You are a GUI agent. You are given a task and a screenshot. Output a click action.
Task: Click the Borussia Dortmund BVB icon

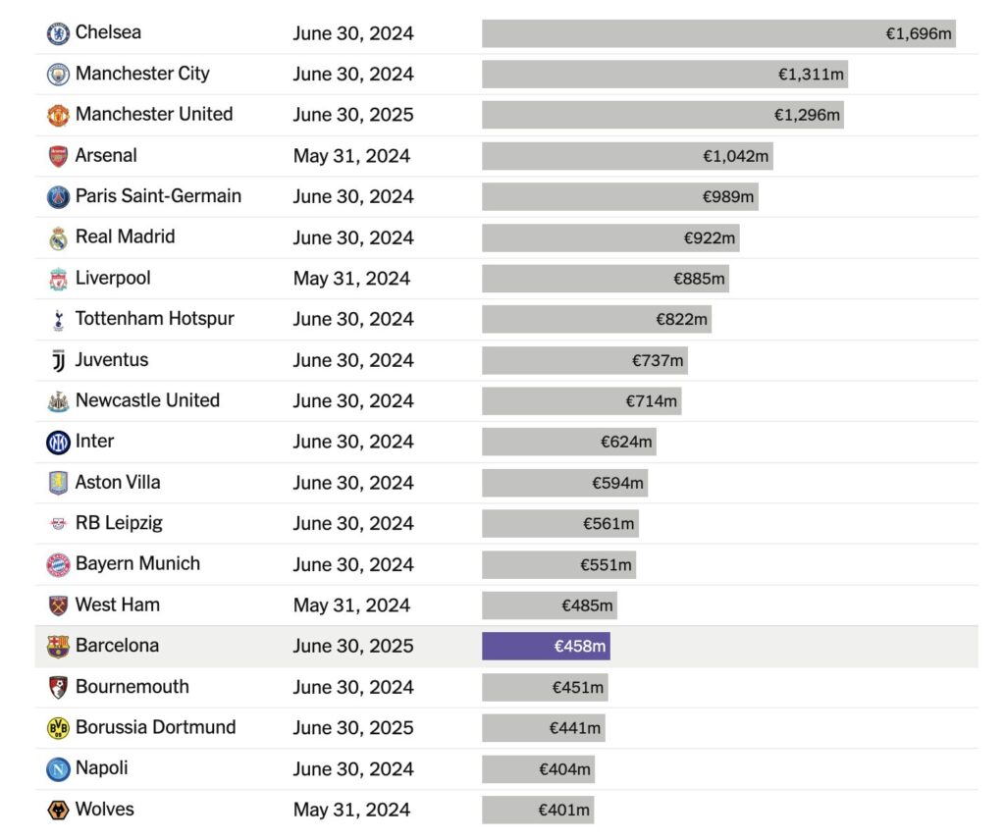pos(58,728)
